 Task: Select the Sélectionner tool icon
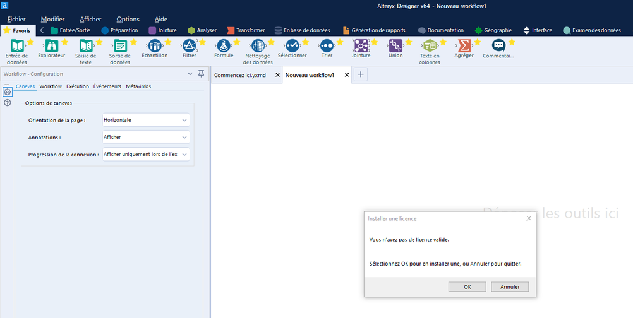[292, 45]
